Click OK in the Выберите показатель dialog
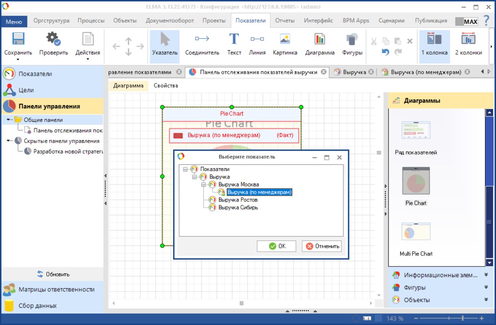The image size is (496, 325). click(277, 246)
